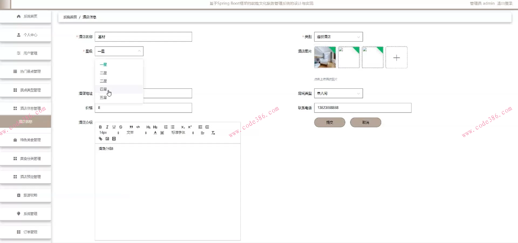Apply subscript formatting
The height and width of the screenshot is (243, 518).
[183, 127]
